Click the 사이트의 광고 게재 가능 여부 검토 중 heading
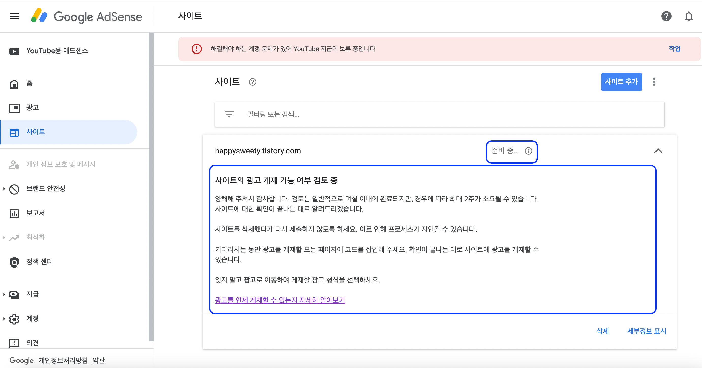The width and height of the screenshot is (702, 368). pyautogui.click(x=276, y=180)
